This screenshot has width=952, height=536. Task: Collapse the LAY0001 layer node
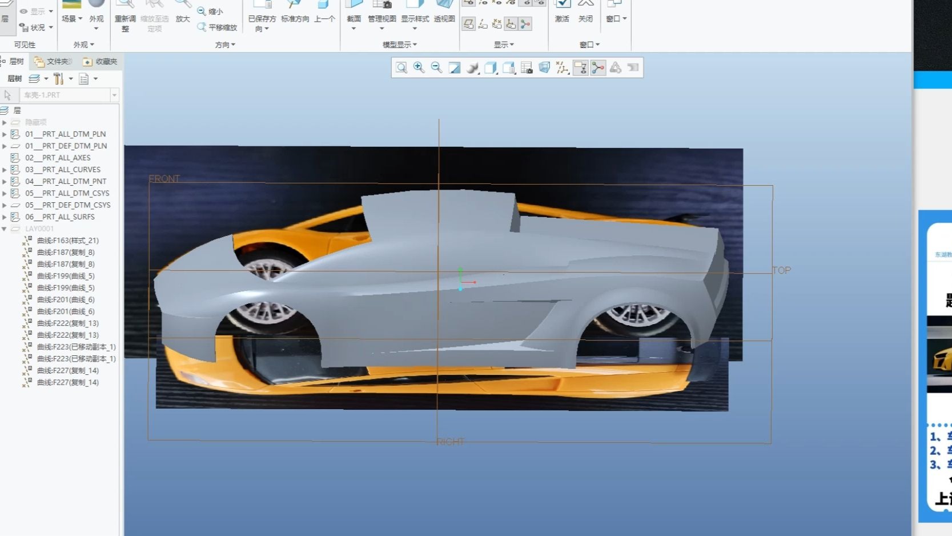point(5,229)
